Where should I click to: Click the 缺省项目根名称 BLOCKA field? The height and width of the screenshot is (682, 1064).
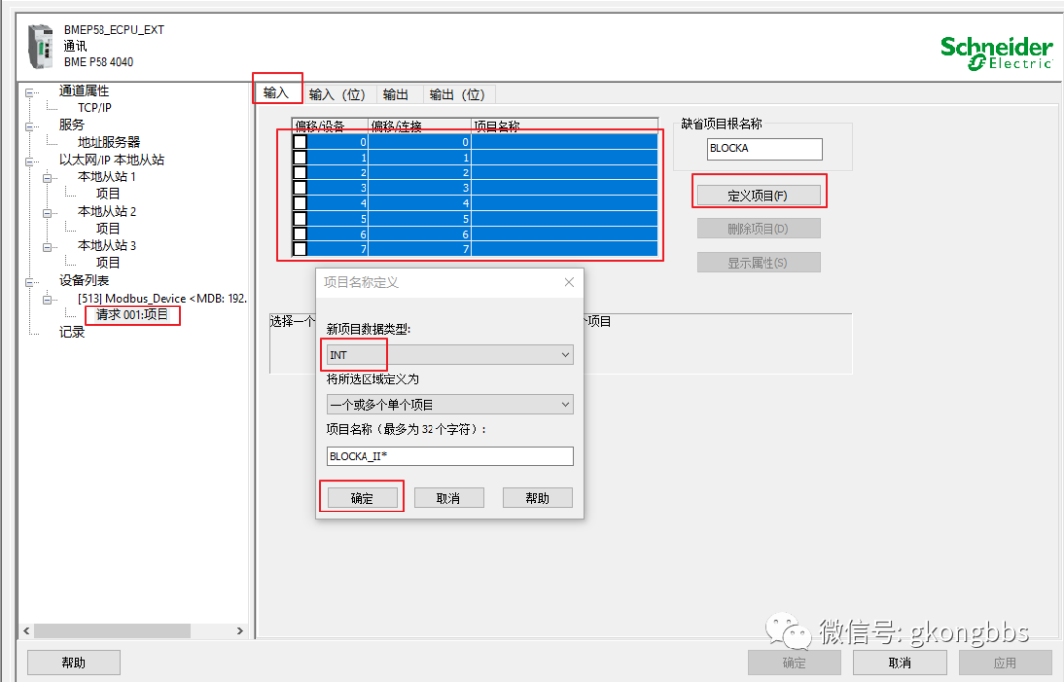765,149
